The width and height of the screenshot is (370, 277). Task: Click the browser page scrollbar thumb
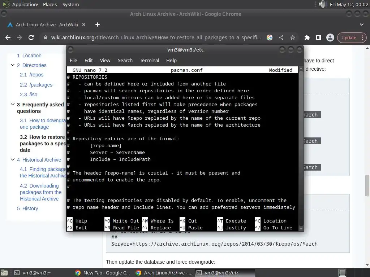coord(367,185)
